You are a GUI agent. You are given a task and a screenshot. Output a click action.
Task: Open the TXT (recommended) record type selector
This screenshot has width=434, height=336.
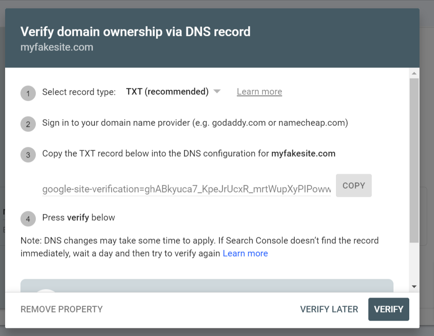coord(167,92)
